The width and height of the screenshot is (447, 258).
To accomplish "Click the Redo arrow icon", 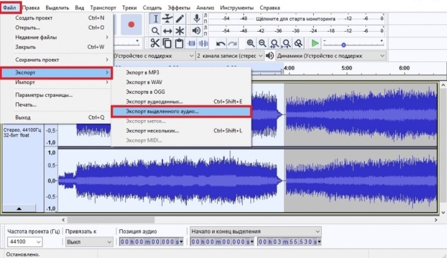I will (233, 44).
